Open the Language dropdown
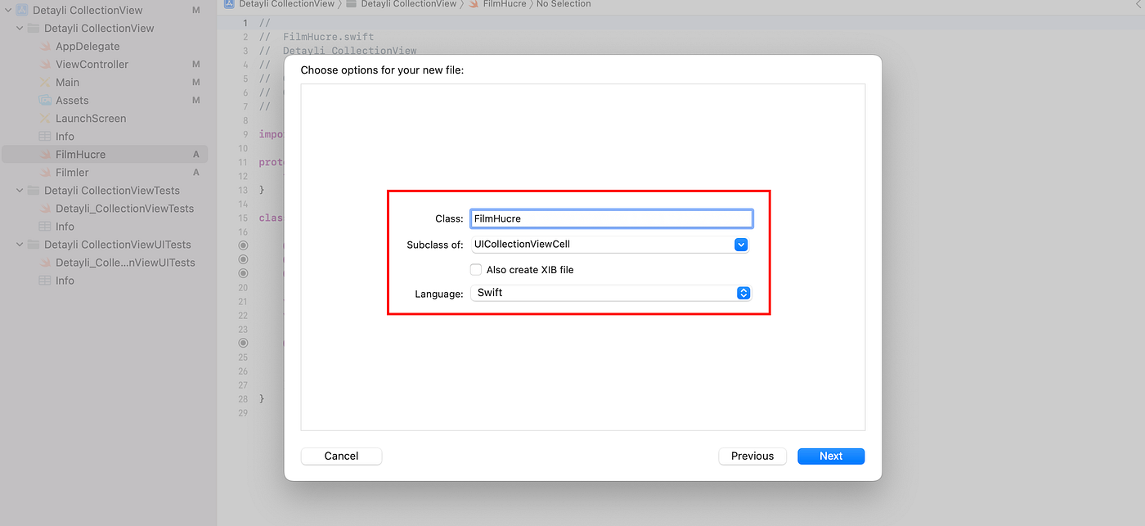Viewport: 1145px width, 526px height. (743, 293)
